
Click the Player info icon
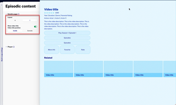14,47
